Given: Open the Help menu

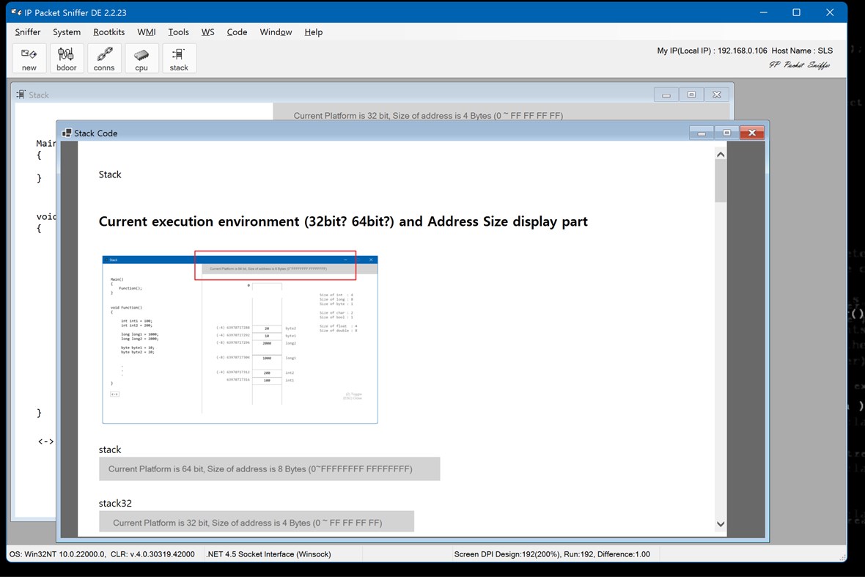Looking at the screenshot, I should pyautogui.click(x=313, y=32).
